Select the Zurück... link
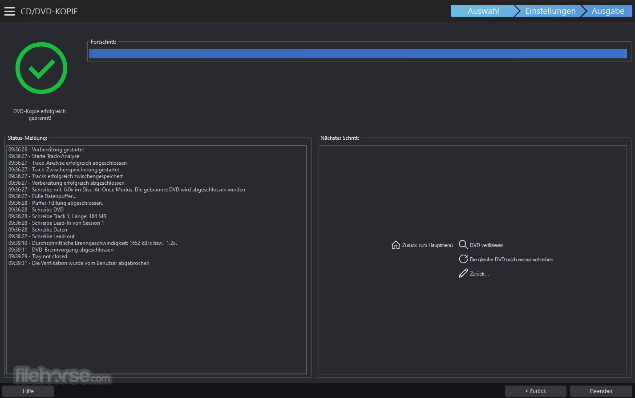The image size is (635, 398). (479, 274)
